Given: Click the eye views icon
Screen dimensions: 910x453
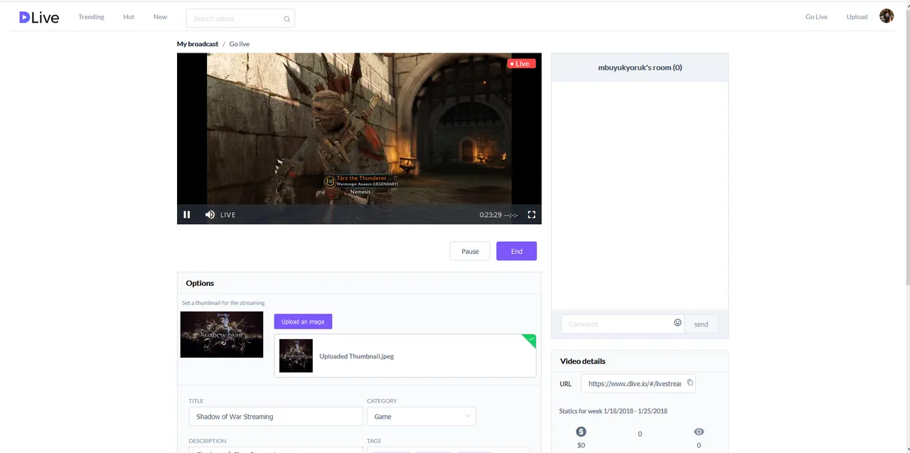Looking at the screenshot, I should (x=699, y=432).
